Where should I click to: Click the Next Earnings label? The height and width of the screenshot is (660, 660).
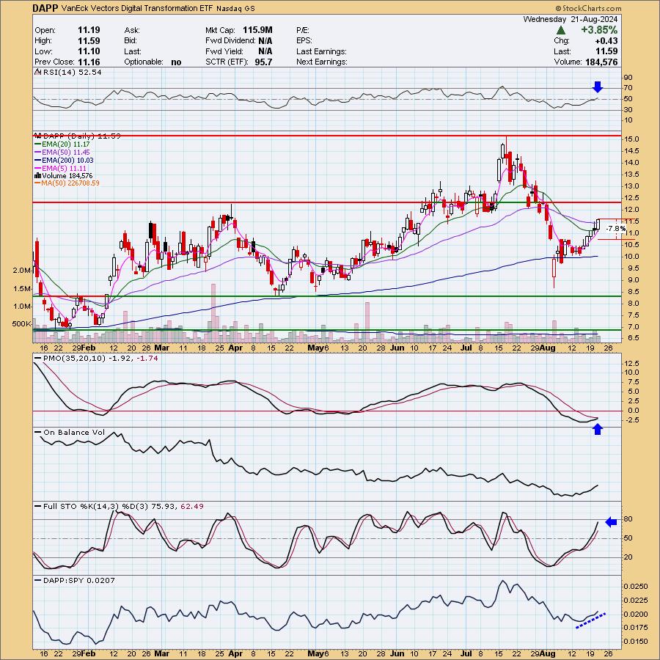point(322,62)
